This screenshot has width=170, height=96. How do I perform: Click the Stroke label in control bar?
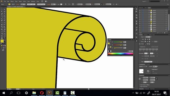point(18,4)
